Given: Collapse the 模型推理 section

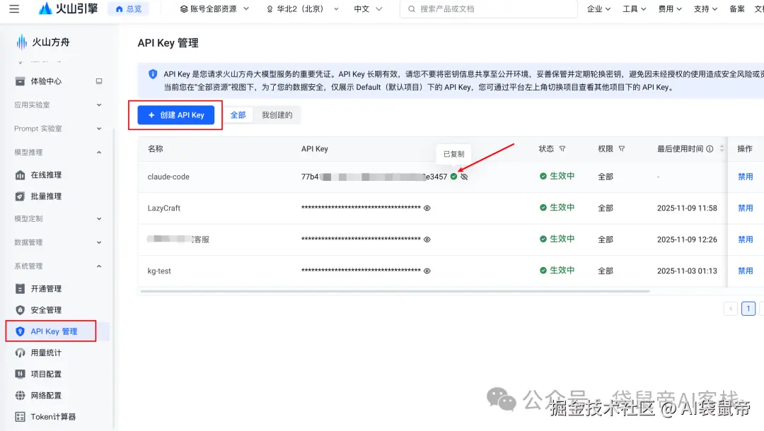Looking at the screenshot, I should [58, 152].
